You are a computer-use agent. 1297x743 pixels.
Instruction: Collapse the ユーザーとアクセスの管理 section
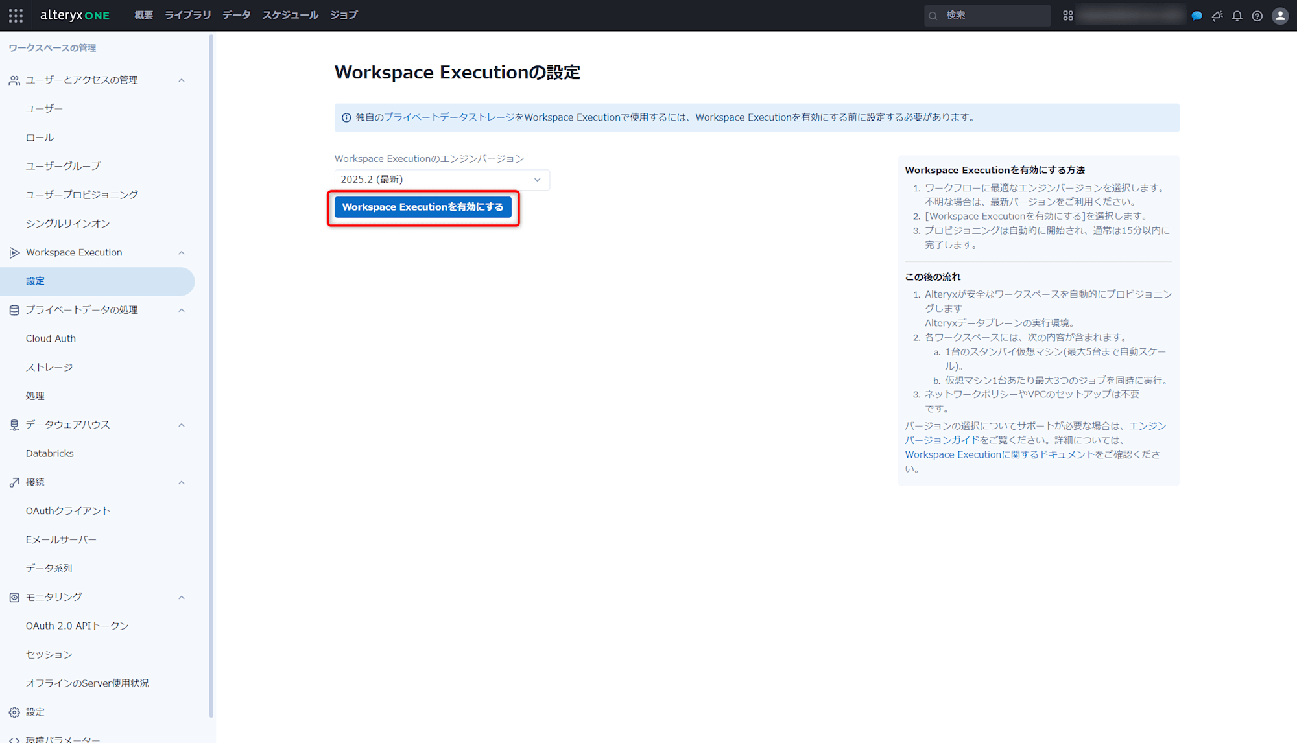click(x=182, y=80)
